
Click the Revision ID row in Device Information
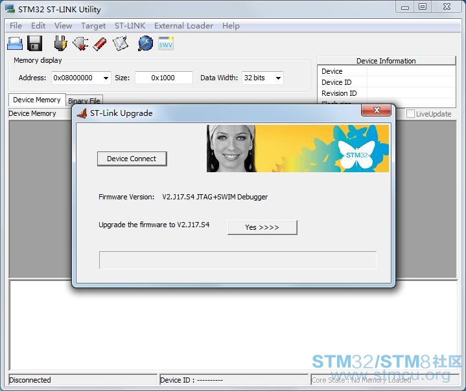(386, 93)
